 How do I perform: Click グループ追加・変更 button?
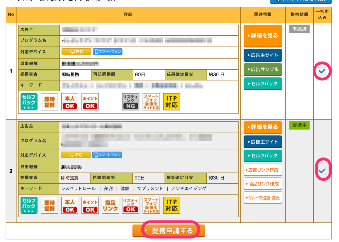(263, 198)
